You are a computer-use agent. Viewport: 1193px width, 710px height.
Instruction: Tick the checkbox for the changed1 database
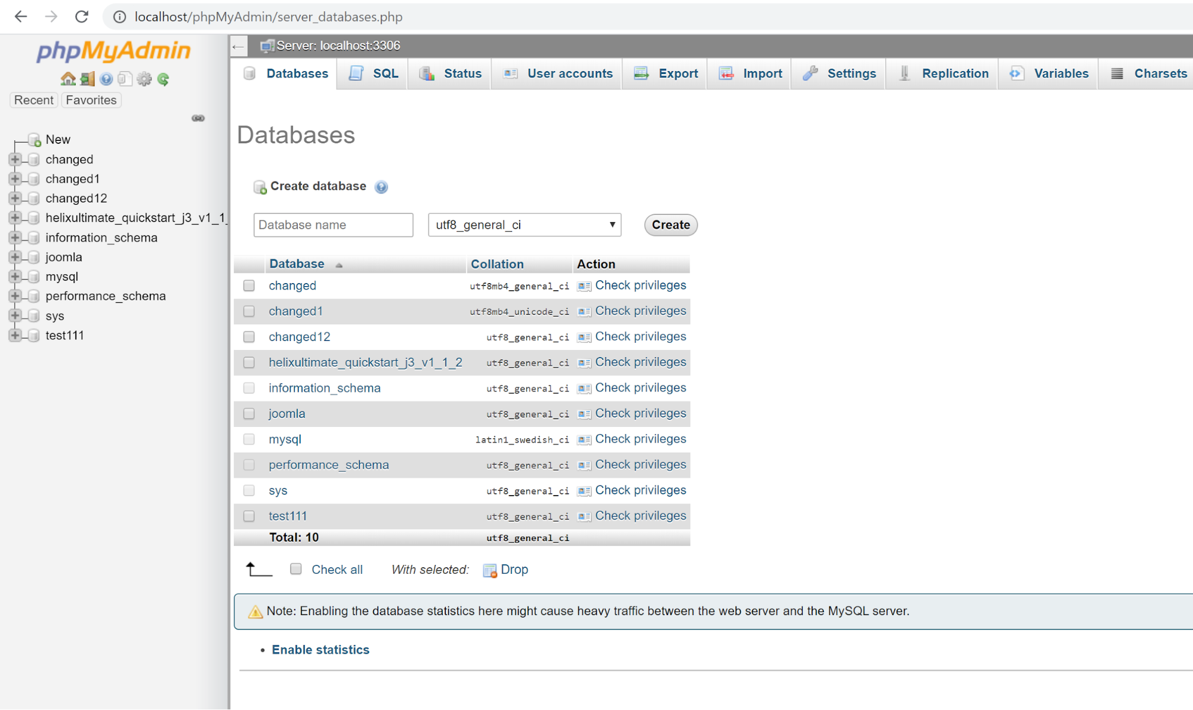coord(249,312)
